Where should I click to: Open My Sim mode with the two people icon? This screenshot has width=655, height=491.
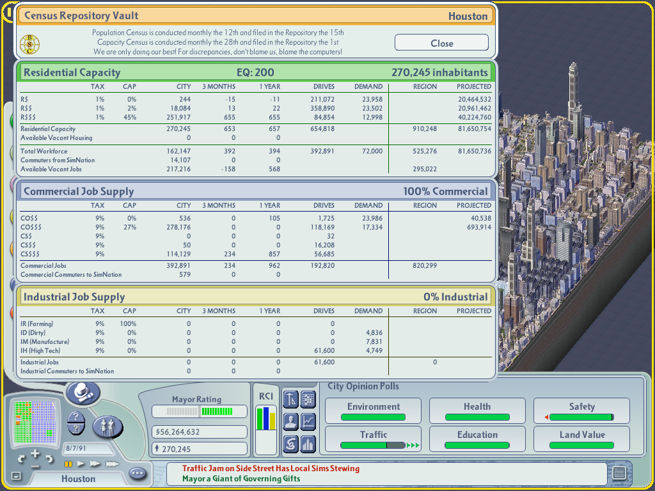click(107, 426)
